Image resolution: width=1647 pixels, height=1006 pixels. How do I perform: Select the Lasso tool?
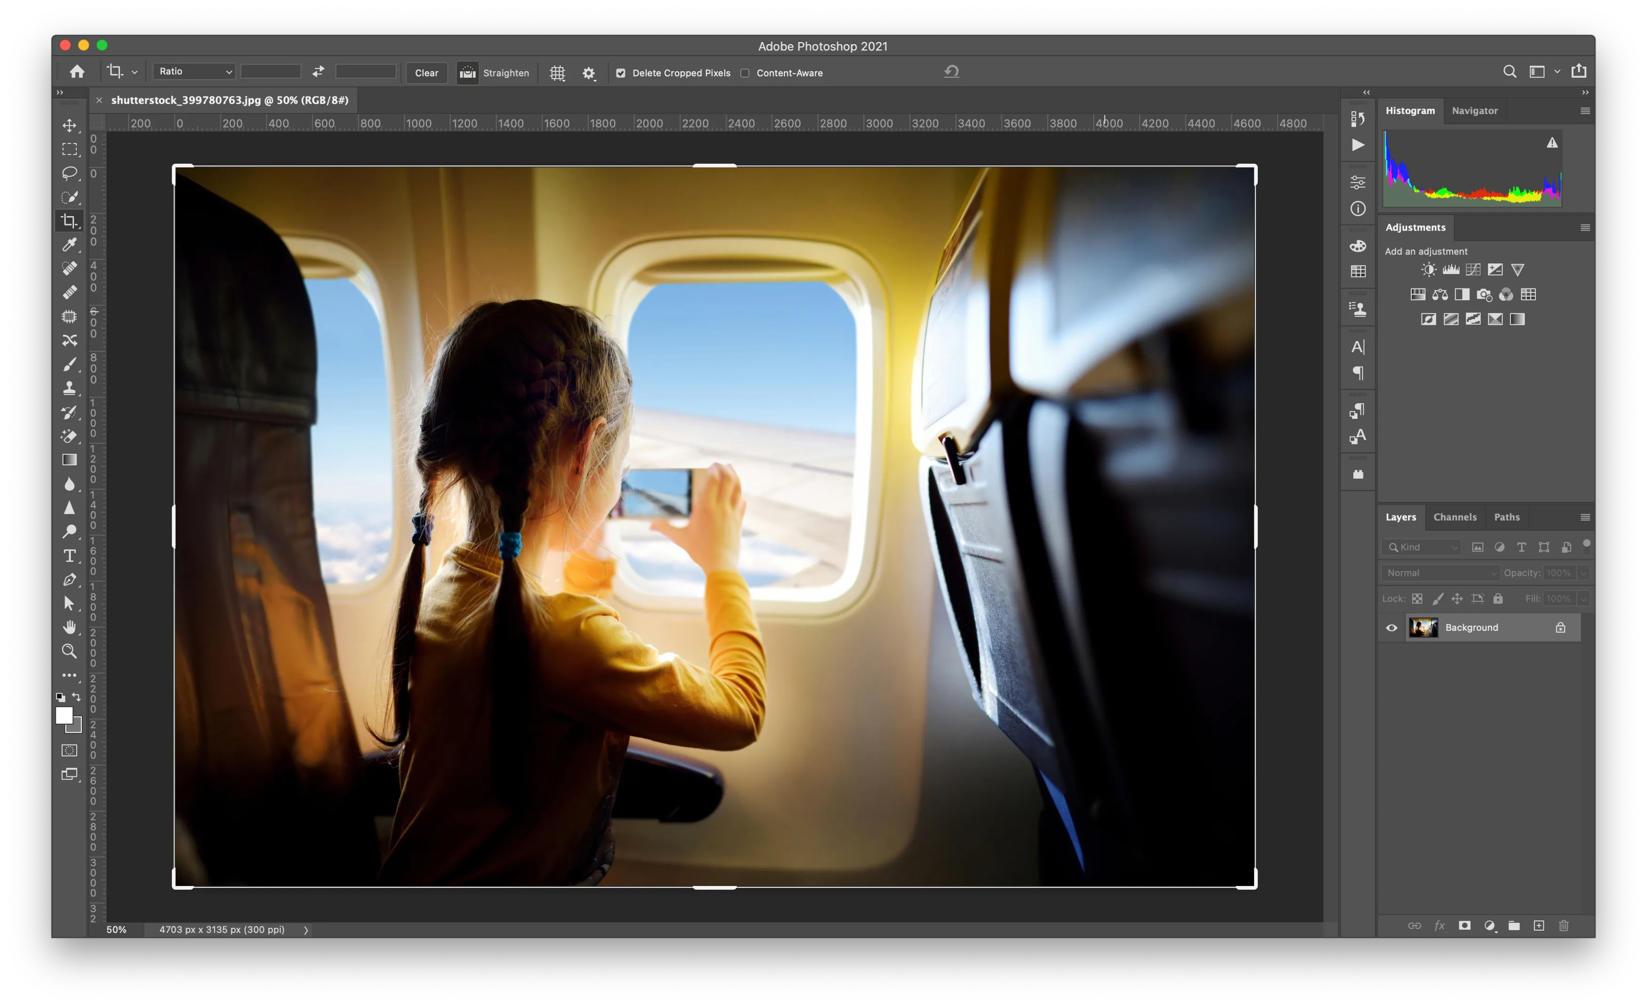[70, 173]
